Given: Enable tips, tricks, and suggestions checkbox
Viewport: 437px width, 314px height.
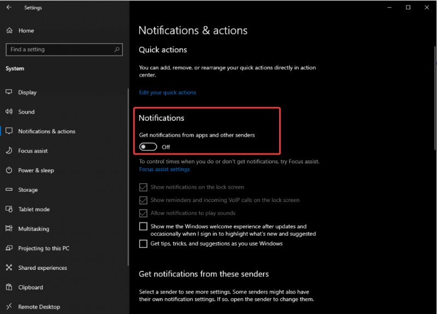Looking at the screenshot, I should pos(143,244).
